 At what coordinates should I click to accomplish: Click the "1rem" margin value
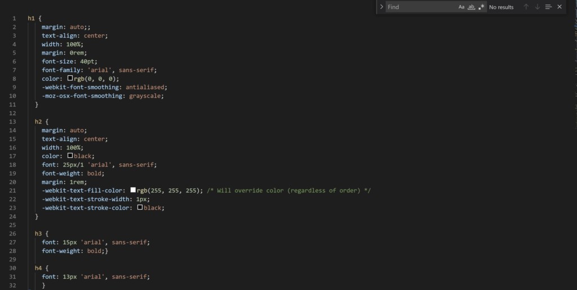[77, 182]
